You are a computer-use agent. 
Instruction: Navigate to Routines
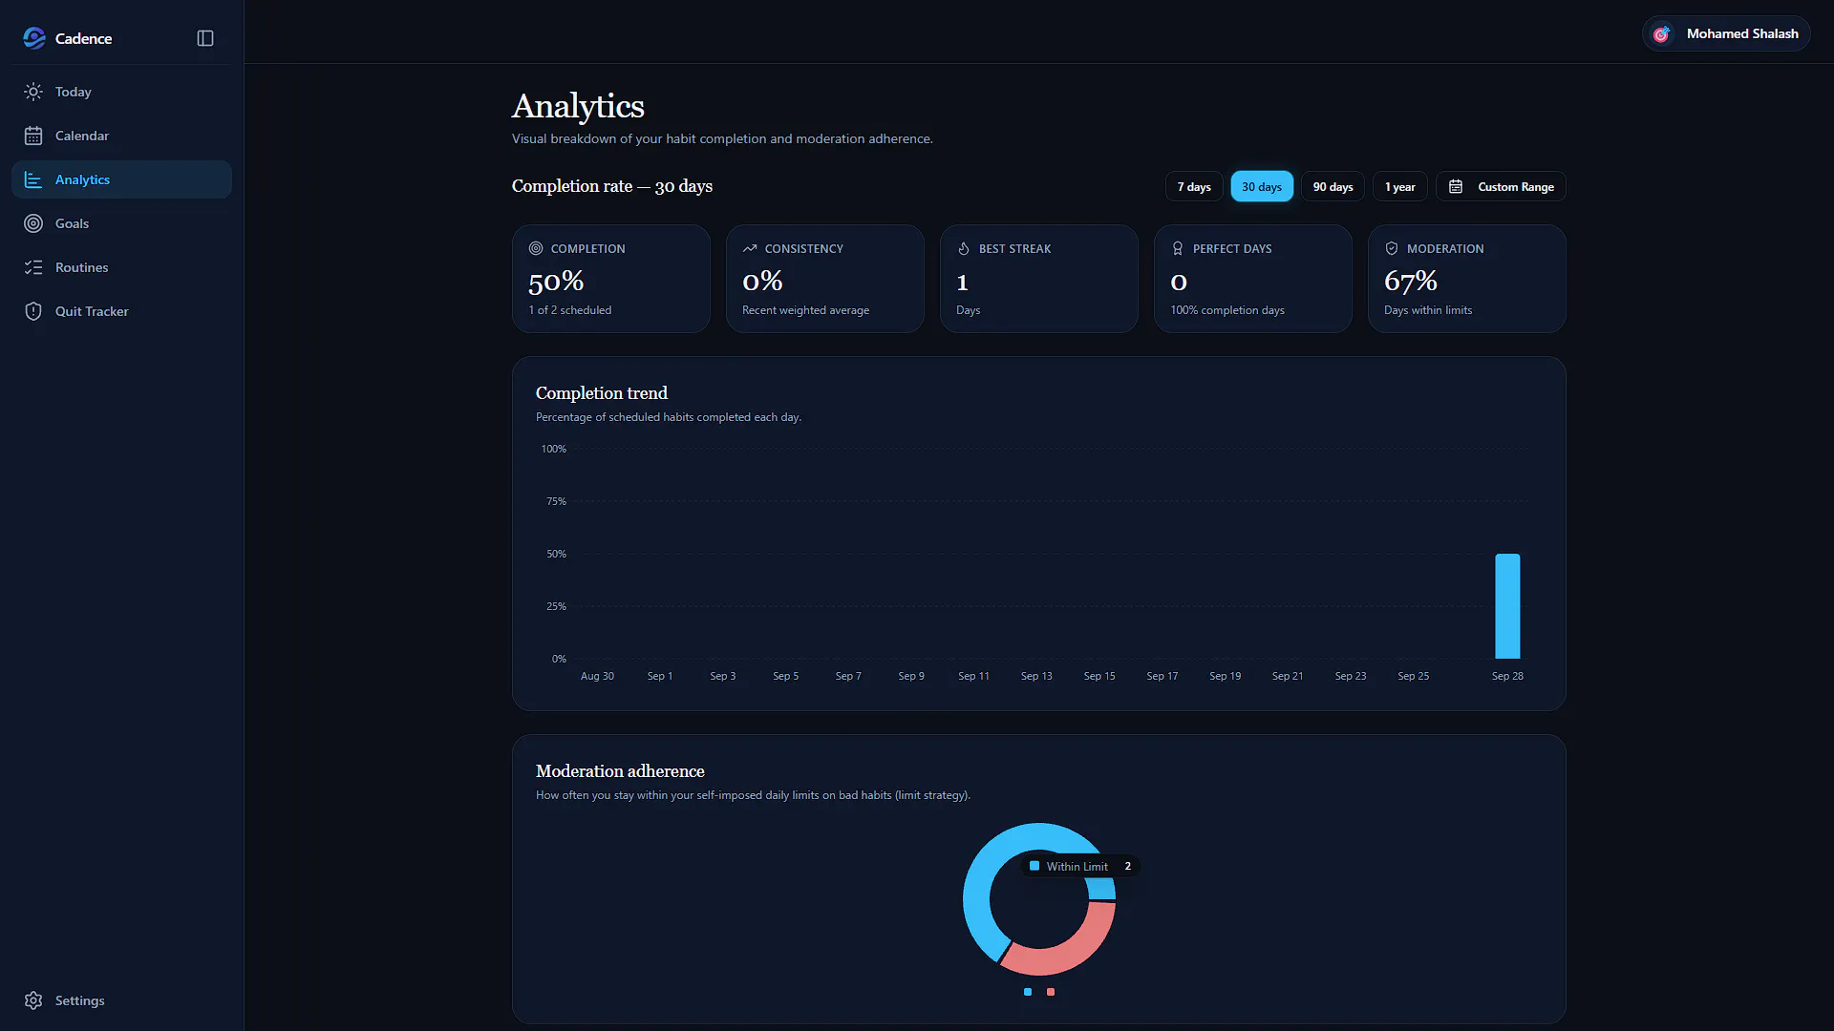[121, 267]
